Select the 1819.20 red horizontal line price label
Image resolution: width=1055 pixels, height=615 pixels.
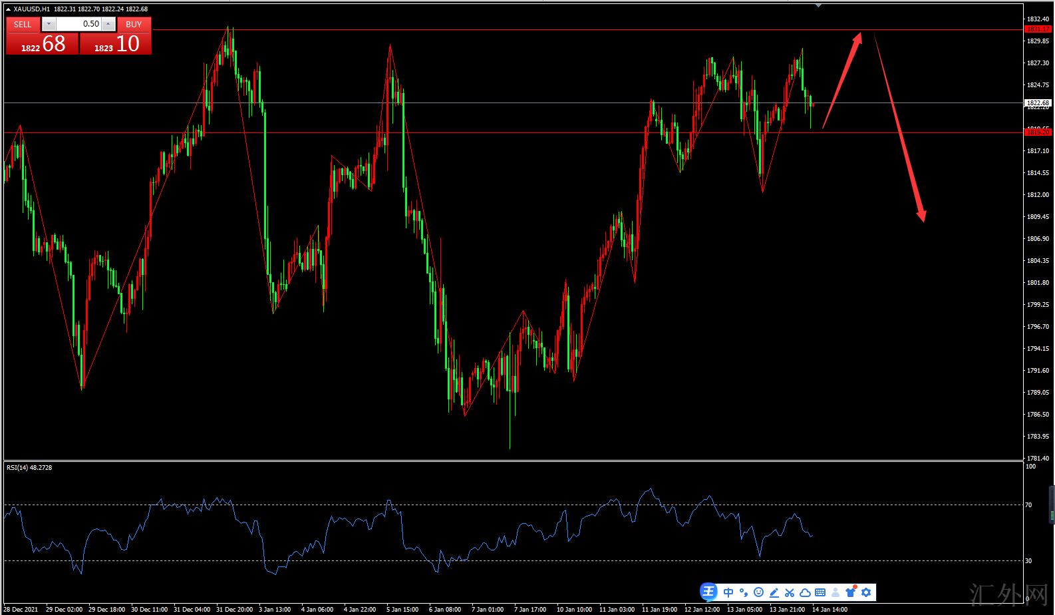pyautogui.click(x=1037, y=132)
